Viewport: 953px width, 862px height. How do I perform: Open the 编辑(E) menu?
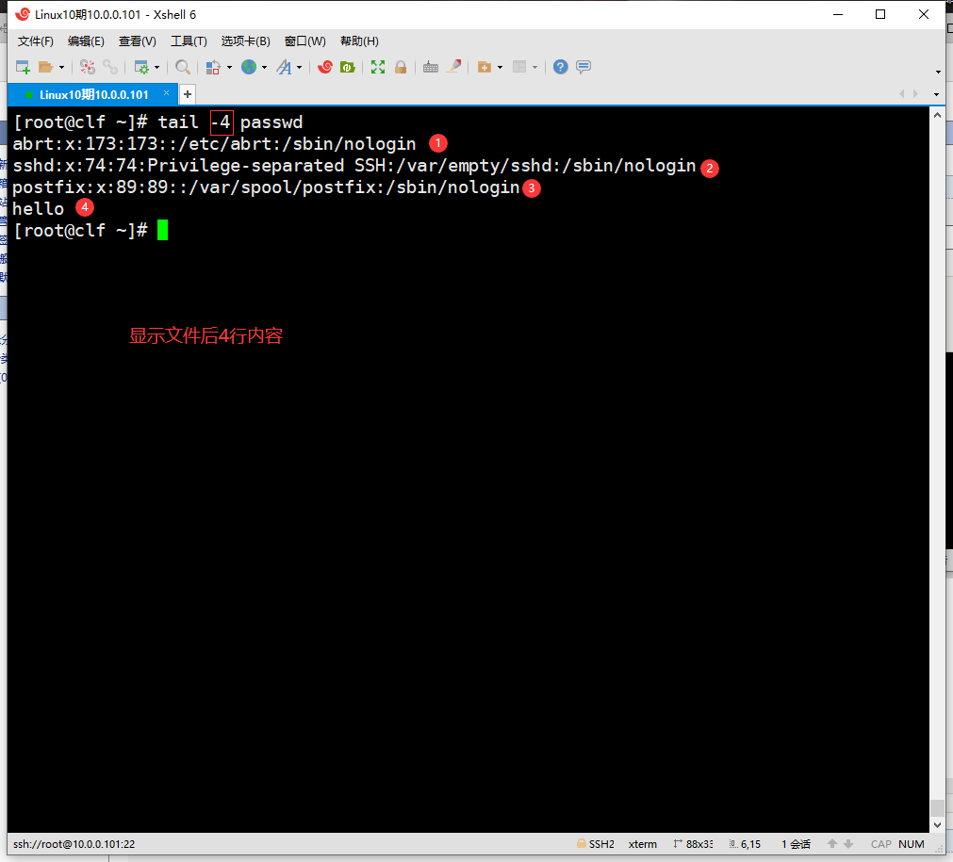point(86,41)
